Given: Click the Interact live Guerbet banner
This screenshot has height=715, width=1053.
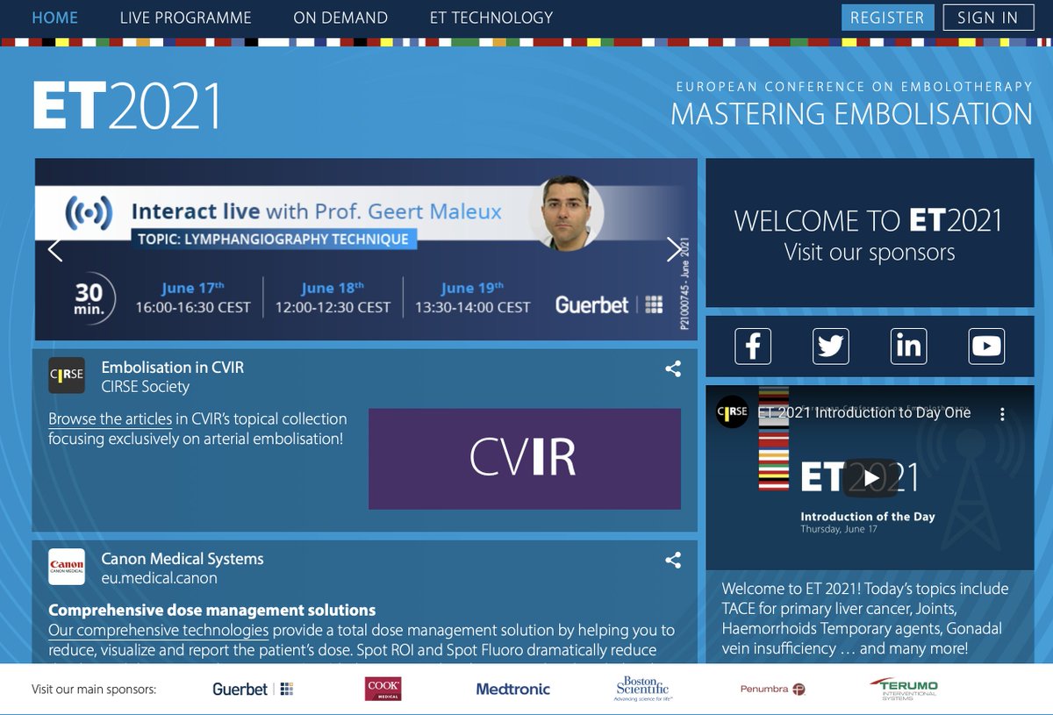Looking at the screenshot, I should click(366, 249).
